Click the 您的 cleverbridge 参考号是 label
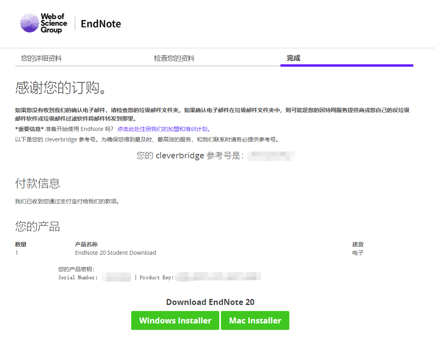435x354 pixels. [190, 156]
